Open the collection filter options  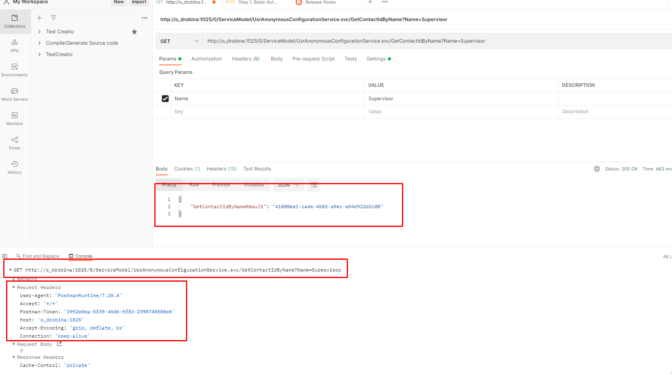coord(53,18)
